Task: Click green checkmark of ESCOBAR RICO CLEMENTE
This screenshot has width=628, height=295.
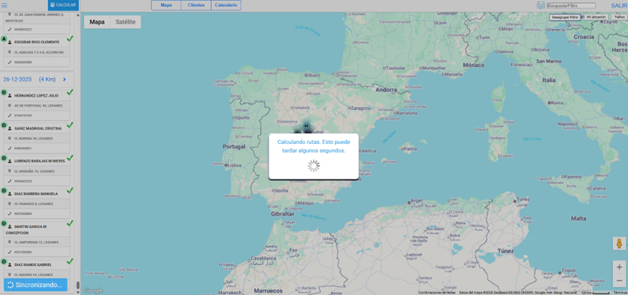Action: click(69, 38)
